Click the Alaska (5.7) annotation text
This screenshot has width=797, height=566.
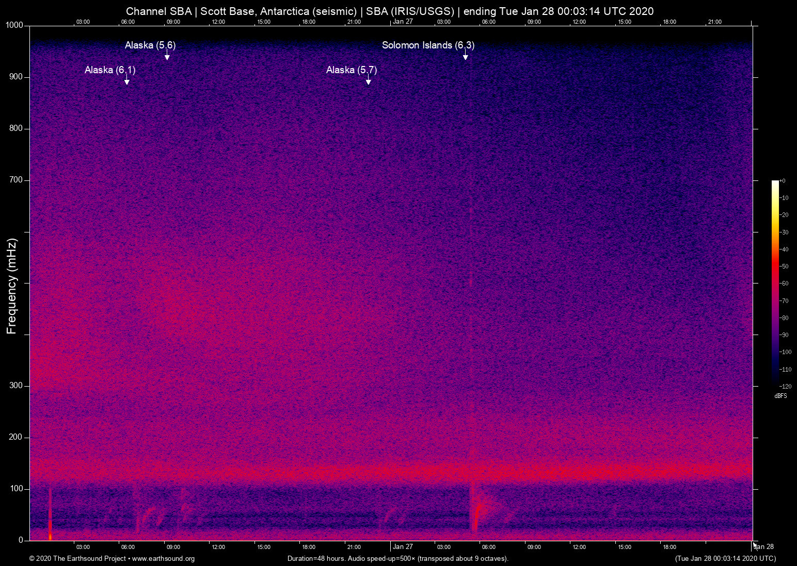coord(352,70)
